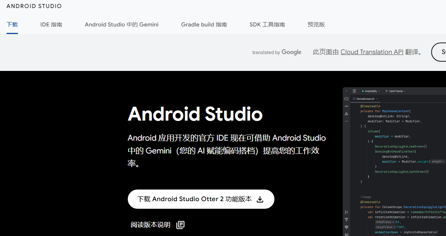Click Android logo icon atop IDE screenshot
Image resolution: width=446 pixels, height=236 pixels.
point(346,91)
